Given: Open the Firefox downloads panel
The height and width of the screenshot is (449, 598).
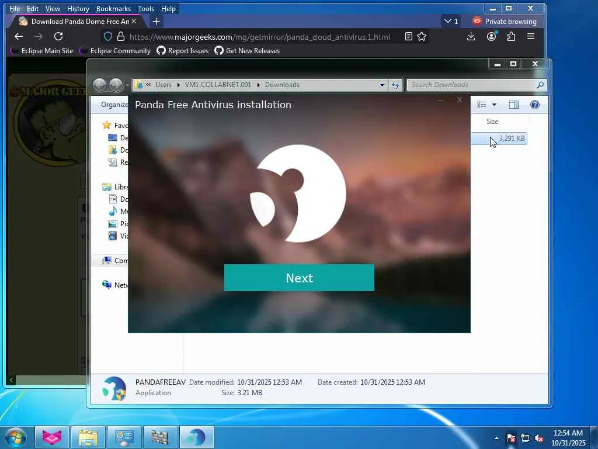Looking at the screenshot, I should tap(471, 36).
